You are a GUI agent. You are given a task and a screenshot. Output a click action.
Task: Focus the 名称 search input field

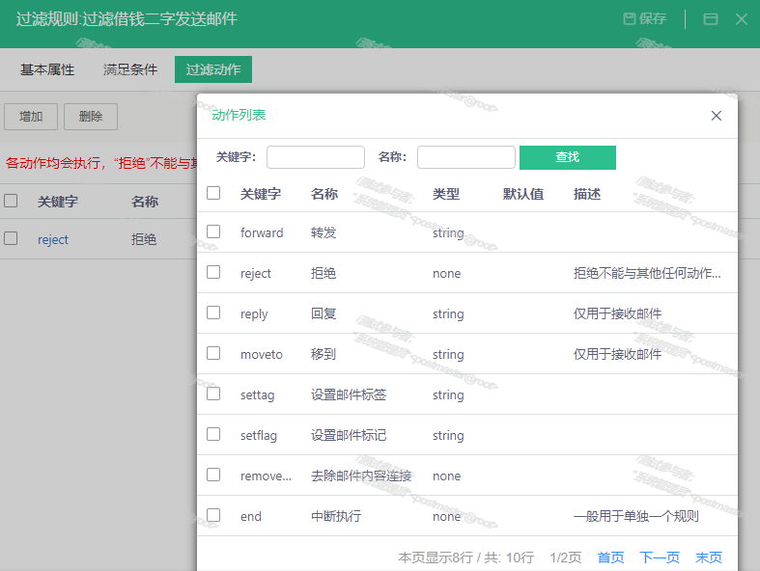pyautogui.click(x=465, y=157)
